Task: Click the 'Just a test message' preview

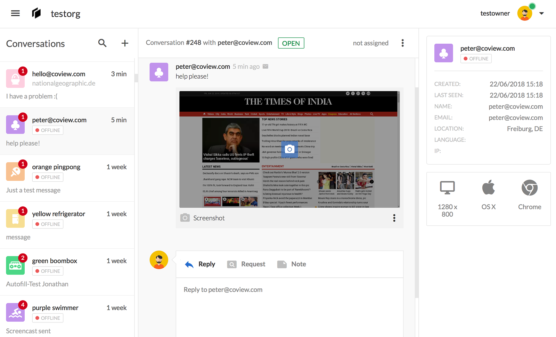Action: coord(33,190)
